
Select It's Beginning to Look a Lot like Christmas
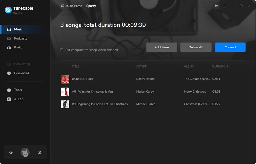(100, 104)
